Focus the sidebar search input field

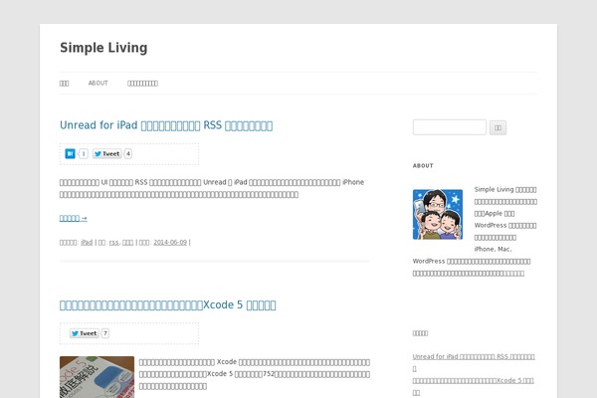(x=450, y=127)
